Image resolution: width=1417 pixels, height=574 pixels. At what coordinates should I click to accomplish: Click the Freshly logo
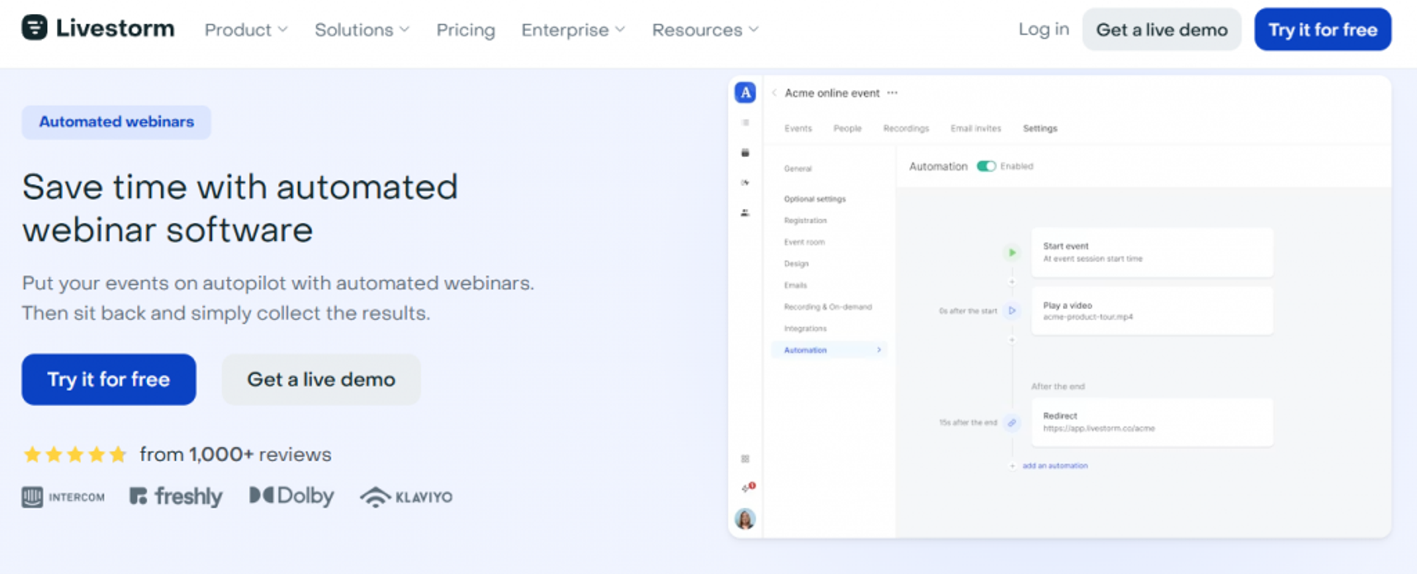click(176, 497)
